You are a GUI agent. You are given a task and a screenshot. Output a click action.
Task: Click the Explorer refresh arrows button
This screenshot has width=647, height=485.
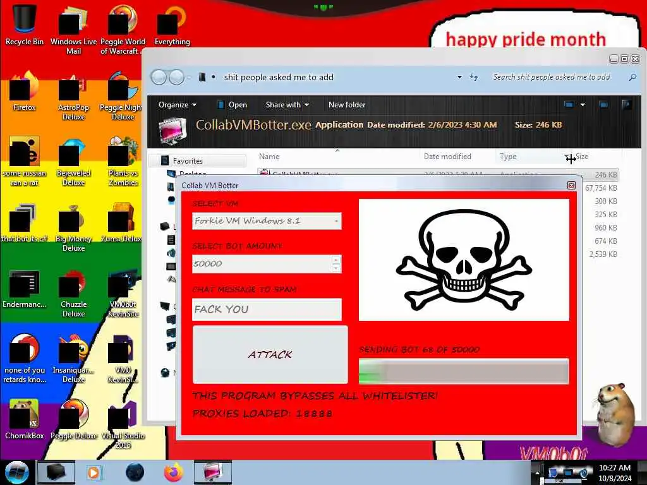coord(474,77)
